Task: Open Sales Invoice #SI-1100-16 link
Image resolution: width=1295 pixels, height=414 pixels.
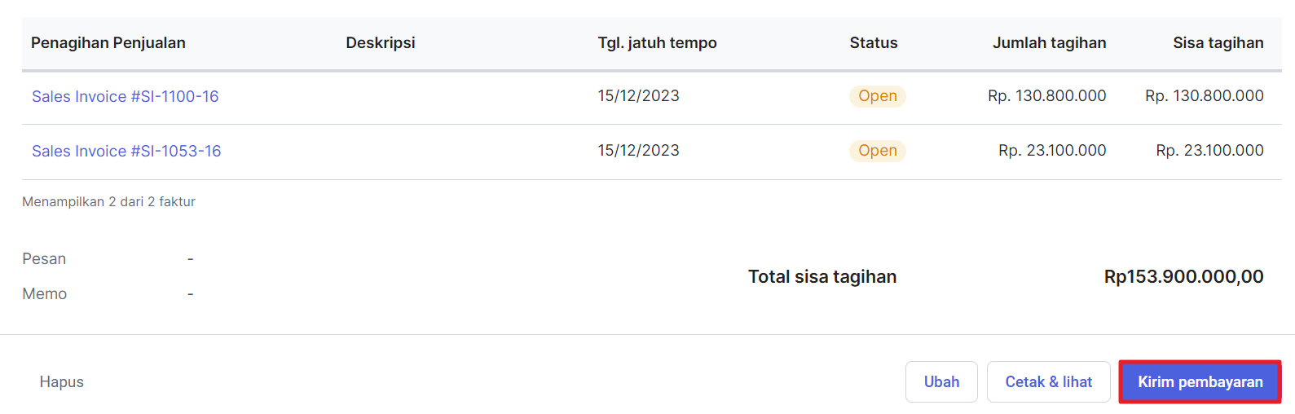Action: pos(126,96)
